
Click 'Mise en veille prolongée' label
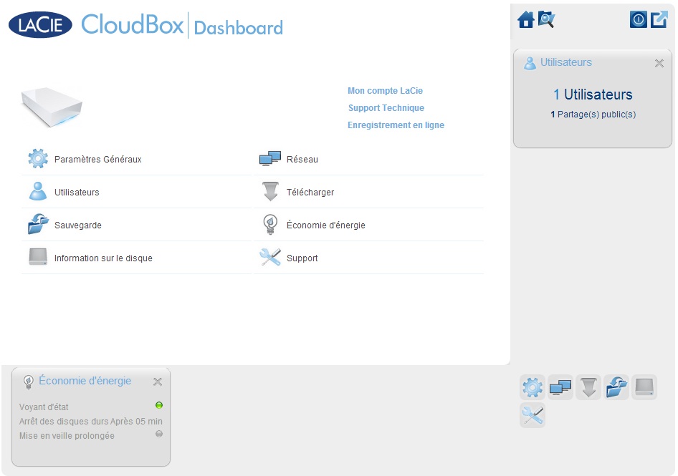point(67,436)
